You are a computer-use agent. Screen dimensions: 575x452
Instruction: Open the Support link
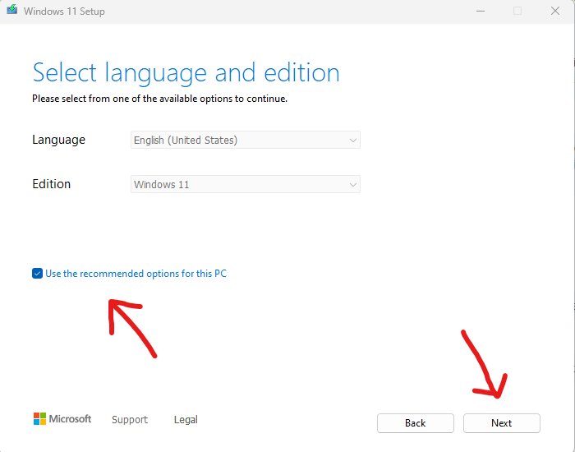[130, 419]
